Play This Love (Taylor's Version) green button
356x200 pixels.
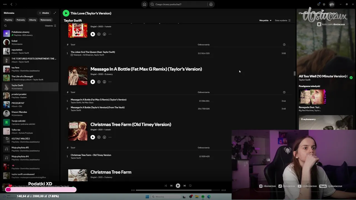click(x=66, y=13)
